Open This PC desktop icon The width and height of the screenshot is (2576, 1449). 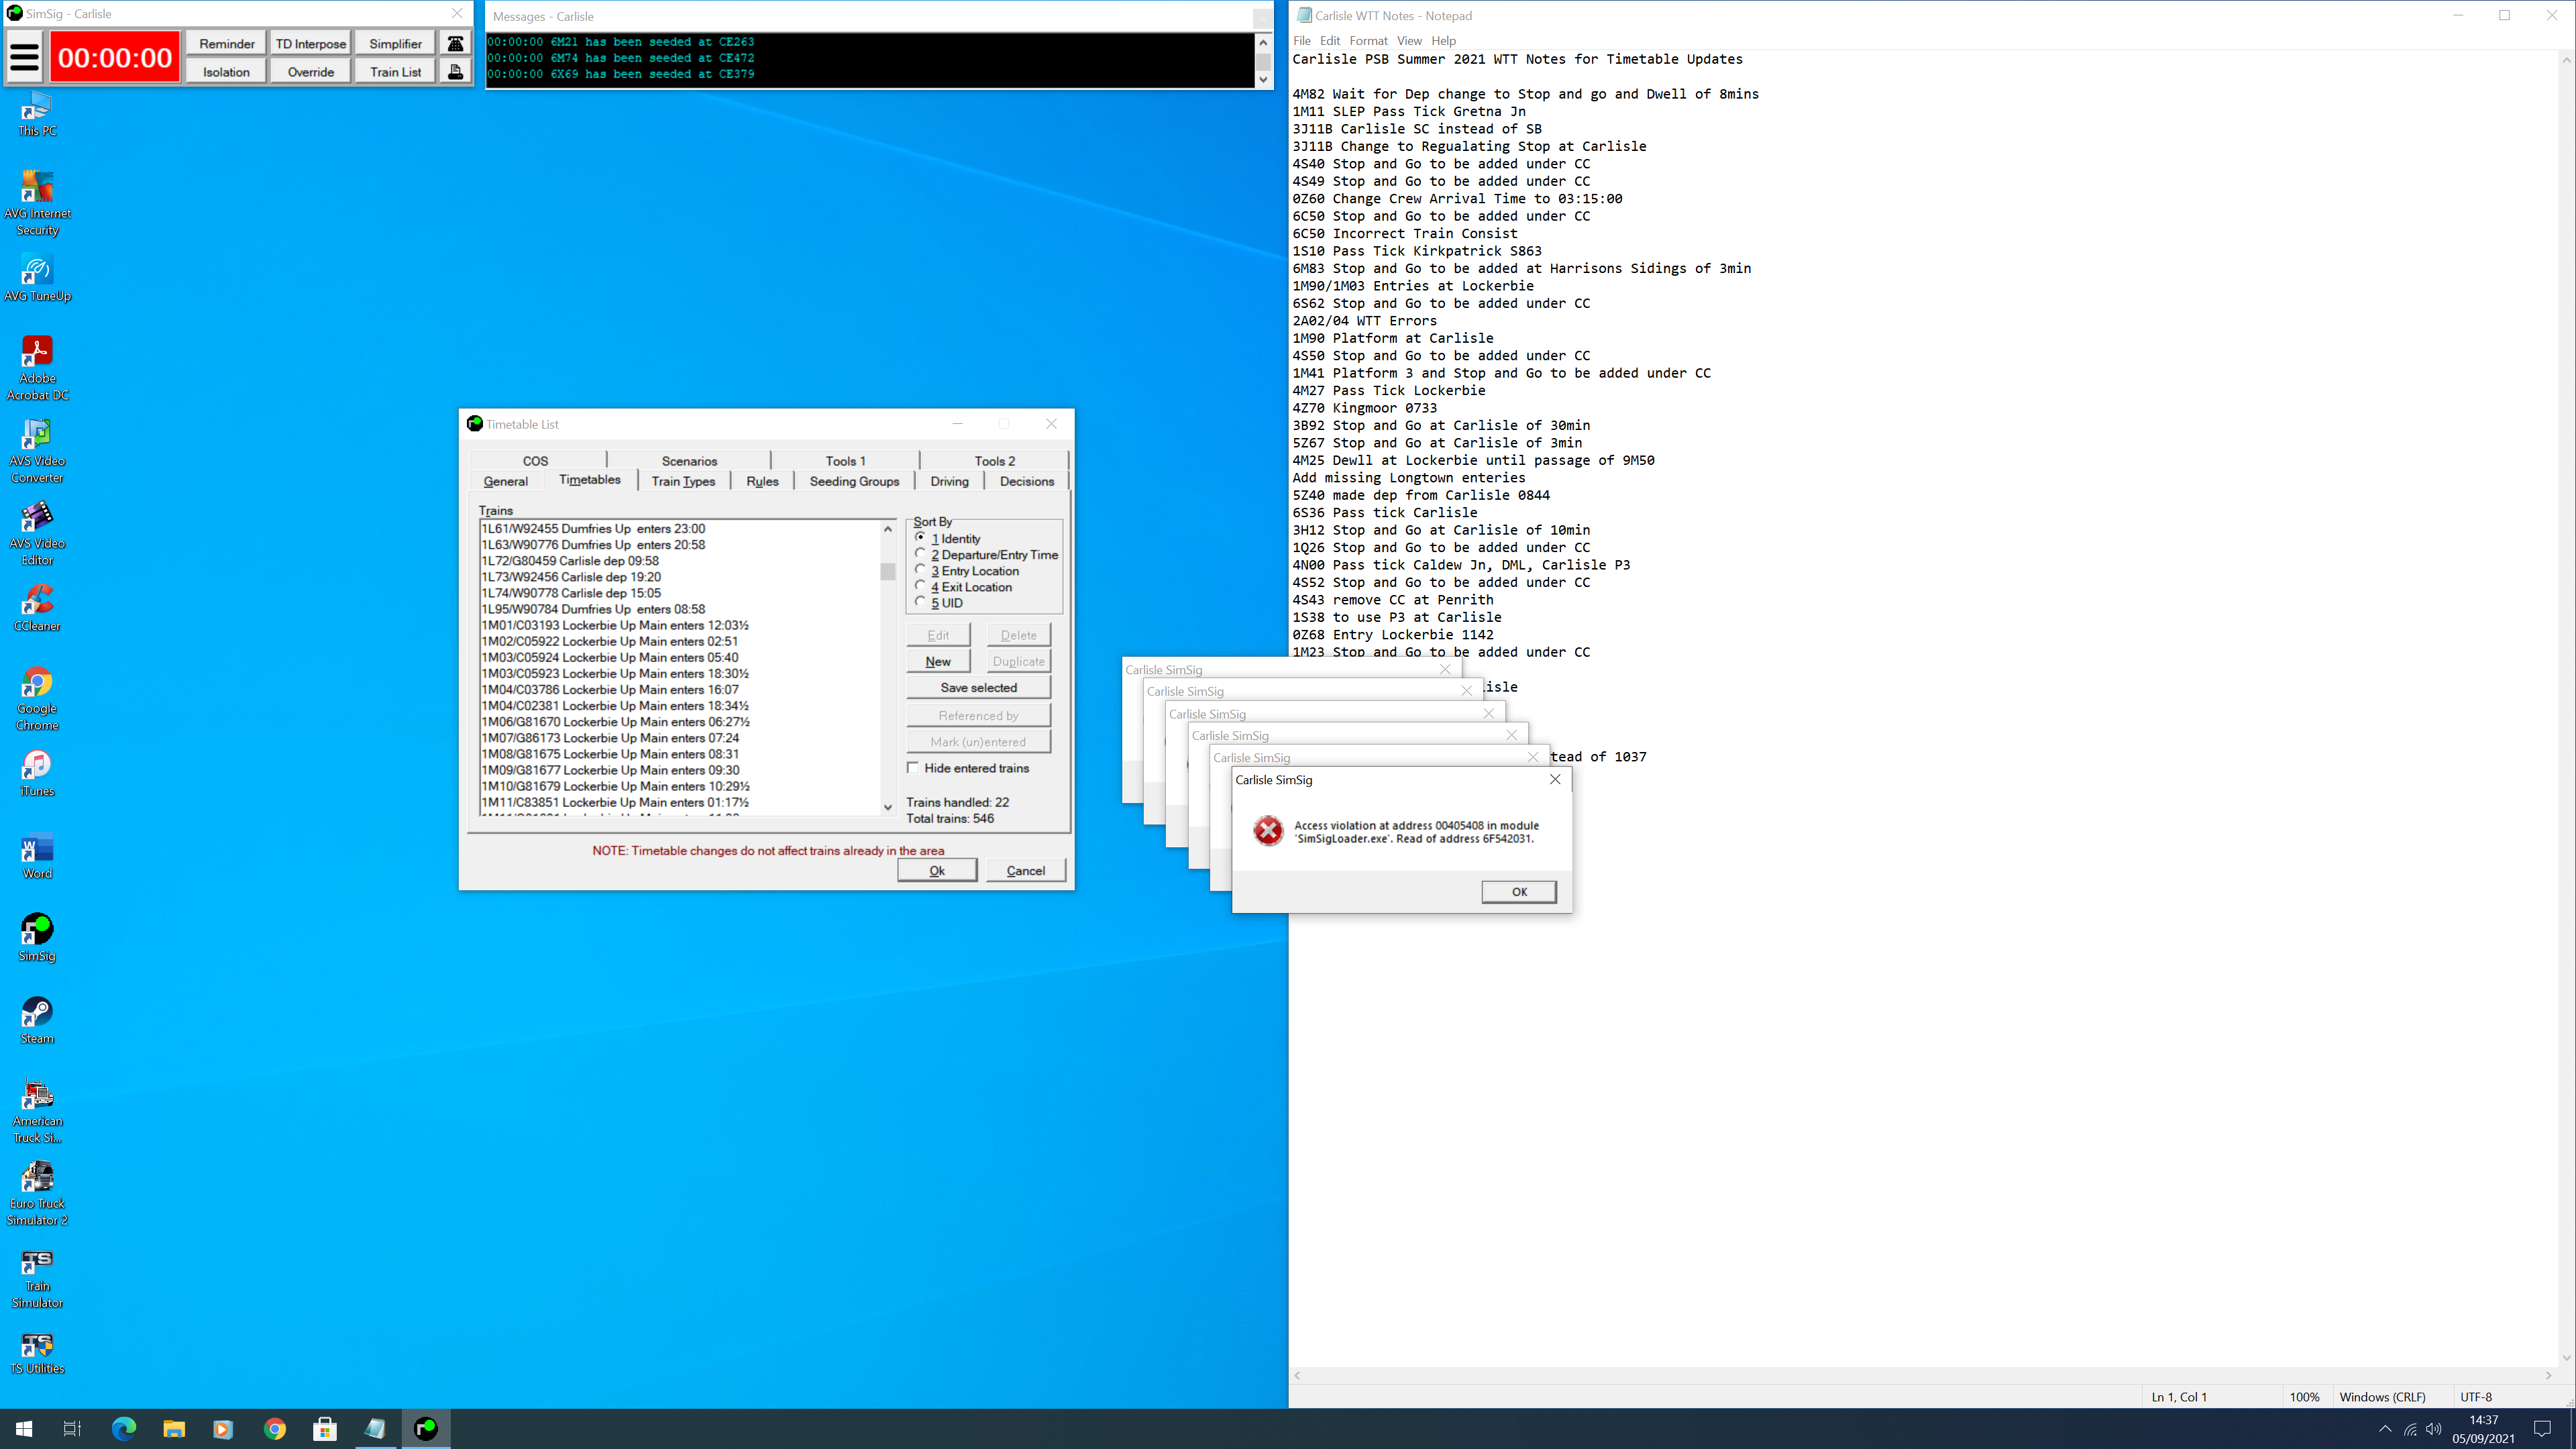click(37, 114)
